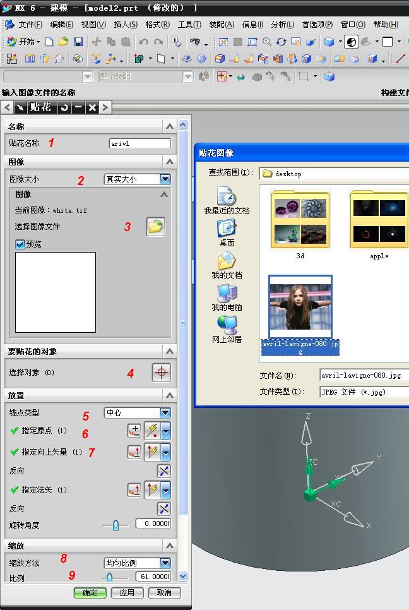
Task: Click the 文件名 input field
Action: (364, 375)
